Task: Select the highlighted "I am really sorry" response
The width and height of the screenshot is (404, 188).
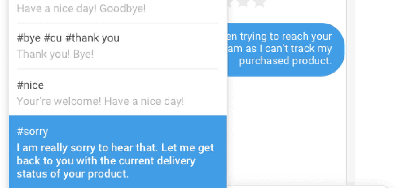Action: coord(115,148)
